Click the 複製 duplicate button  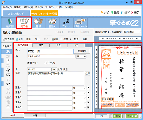click(28, 39)
